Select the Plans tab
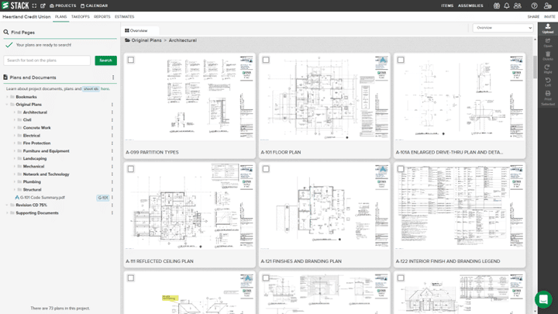This screenshot has width=558, height=314. point(61,17)
